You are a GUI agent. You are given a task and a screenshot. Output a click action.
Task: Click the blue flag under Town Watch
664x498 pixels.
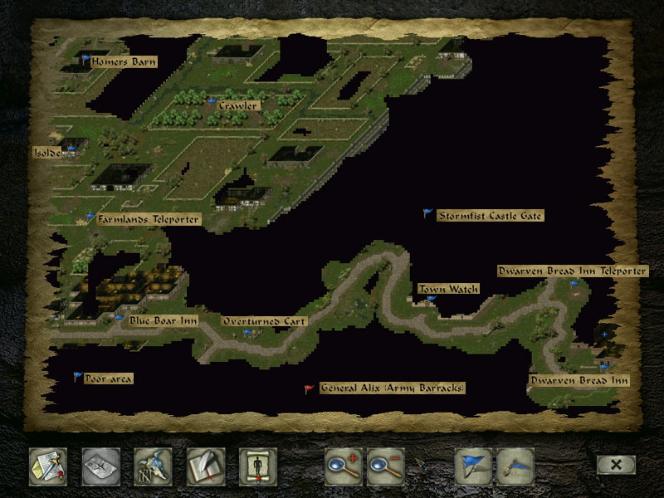coord(431,299)
